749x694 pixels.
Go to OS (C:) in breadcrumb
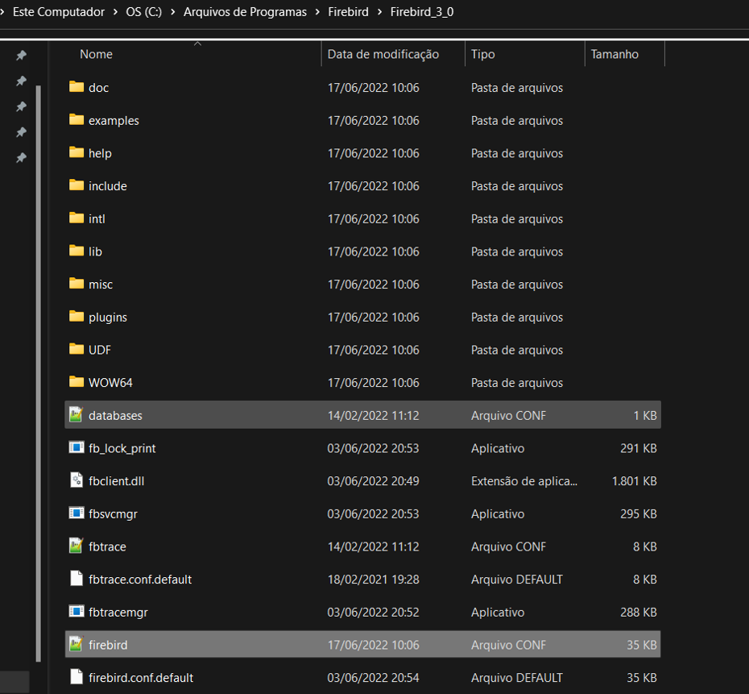tap(144, 12)
